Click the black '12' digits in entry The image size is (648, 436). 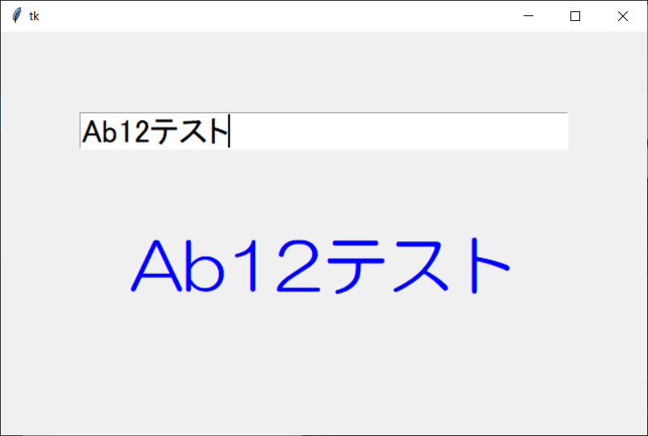pyautogui.click(x=134, y=132)
